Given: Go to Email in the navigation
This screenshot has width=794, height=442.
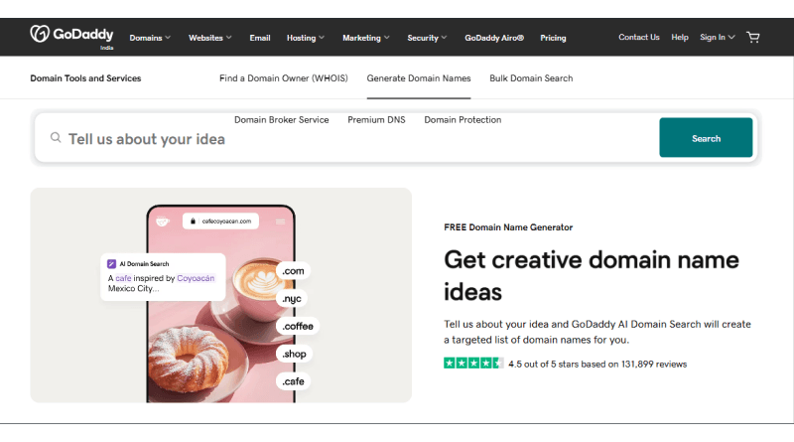Looking at the screenshot, I should (x=260, y=38).
